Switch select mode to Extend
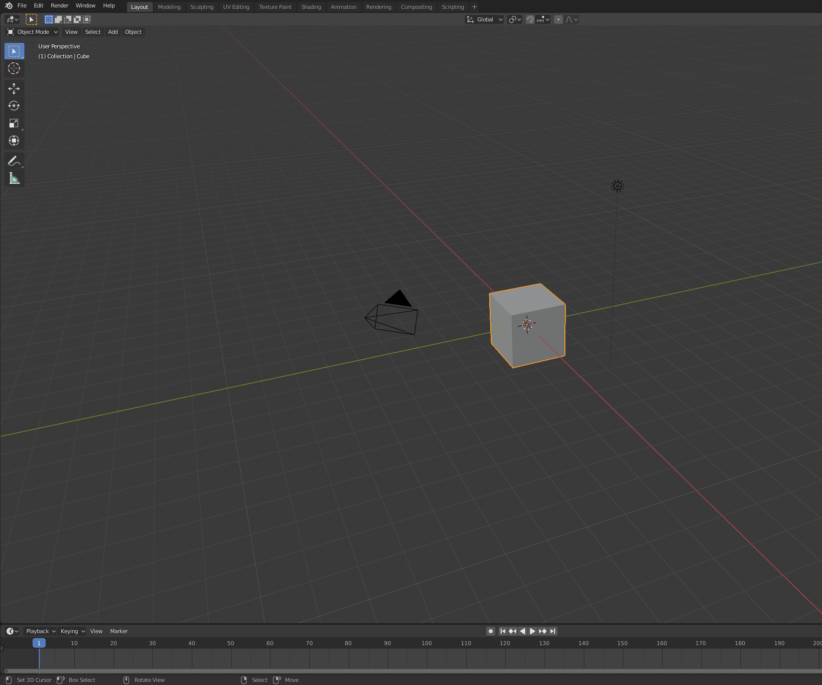The height and width of the screenshot is (685, 822). (x=58, y=19)
